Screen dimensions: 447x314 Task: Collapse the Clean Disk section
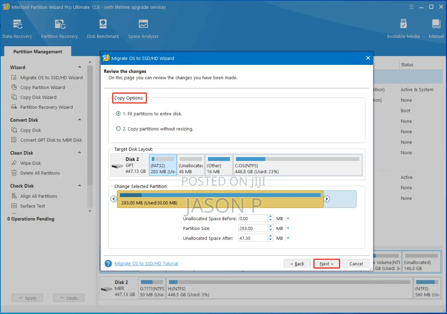80,153
